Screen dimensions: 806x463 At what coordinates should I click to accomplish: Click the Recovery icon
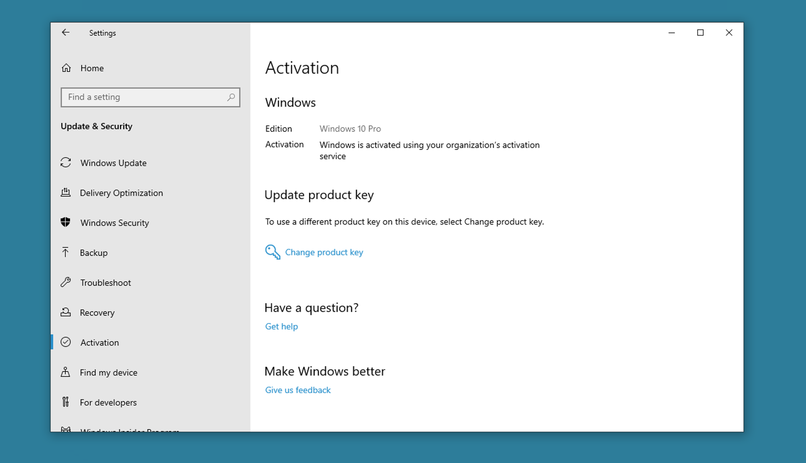point(66,312)
